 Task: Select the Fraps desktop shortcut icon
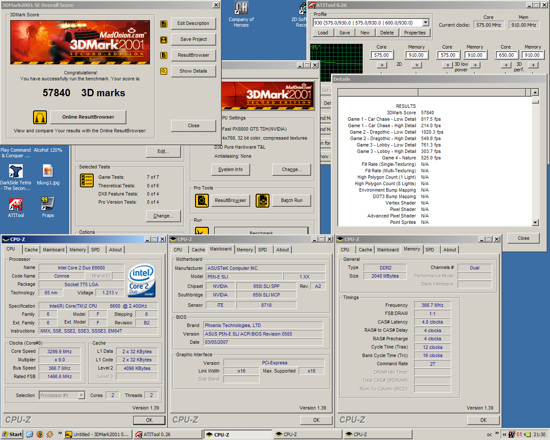pos(48,204)
